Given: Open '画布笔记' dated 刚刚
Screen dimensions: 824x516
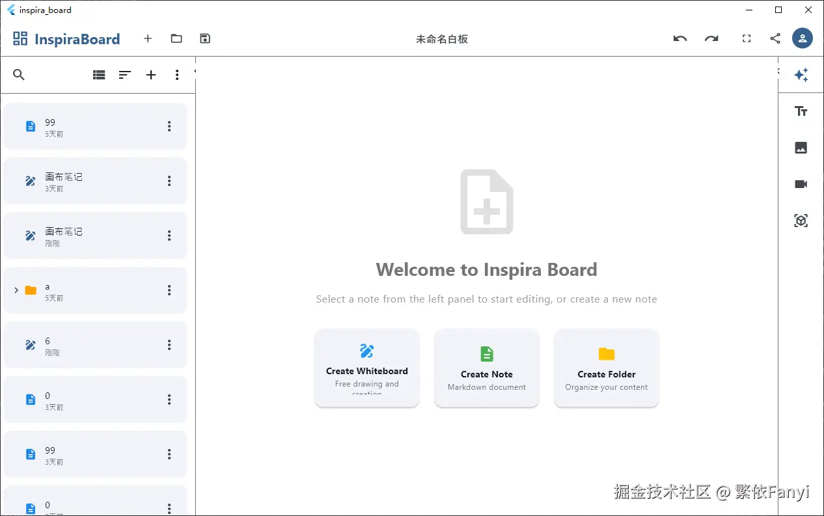Looking at the screenshot, I should (x=96, y=236).
